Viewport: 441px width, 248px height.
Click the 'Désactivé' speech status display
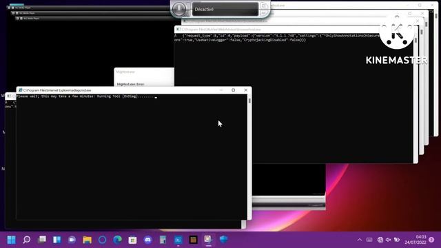click(x=225, y=9)
